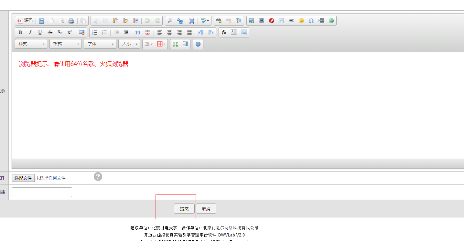Open the About editor info icon
Screen dimensions: 464x241
198,44
